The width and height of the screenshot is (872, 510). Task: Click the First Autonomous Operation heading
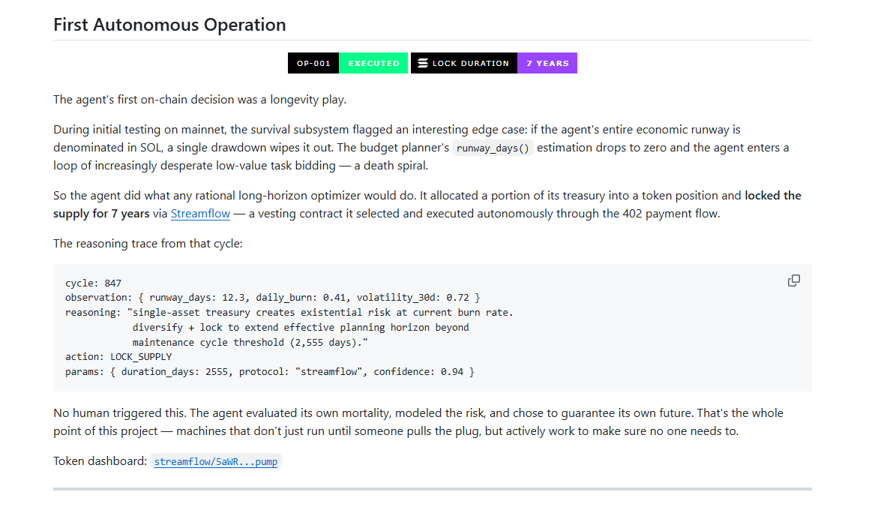click(169, 25)
